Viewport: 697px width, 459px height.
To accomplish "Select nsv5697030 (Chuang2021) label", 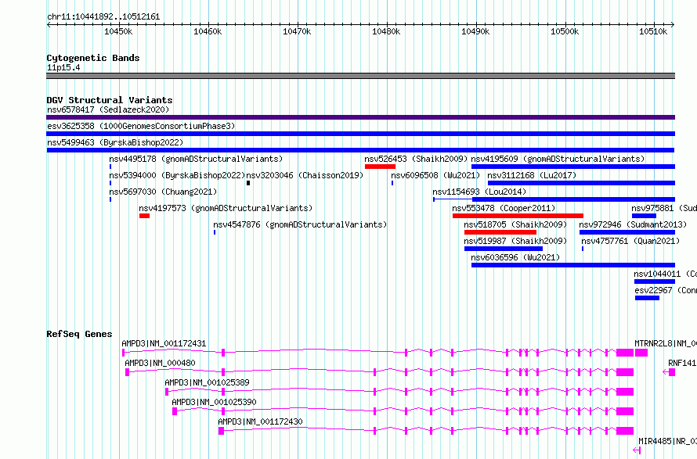I will pos(163,192).
